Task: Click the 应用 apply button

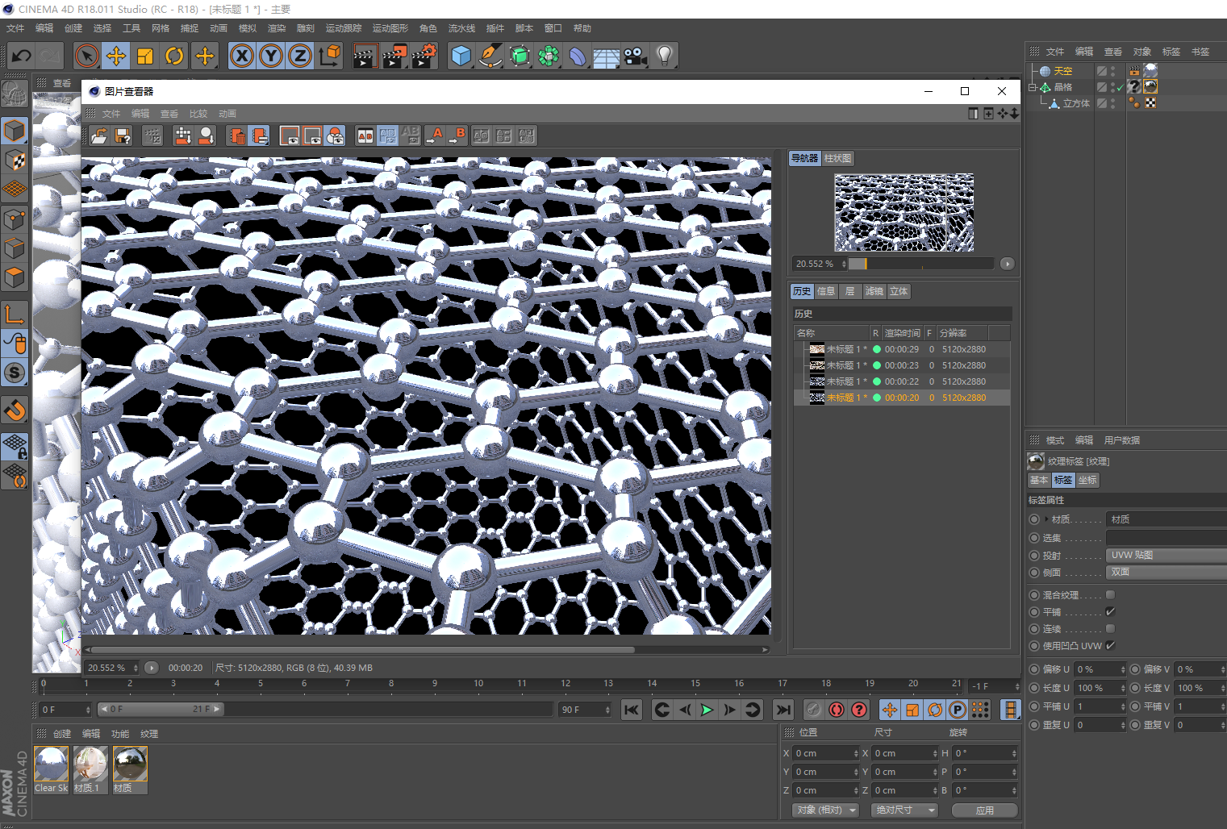Action: point(985,810)
